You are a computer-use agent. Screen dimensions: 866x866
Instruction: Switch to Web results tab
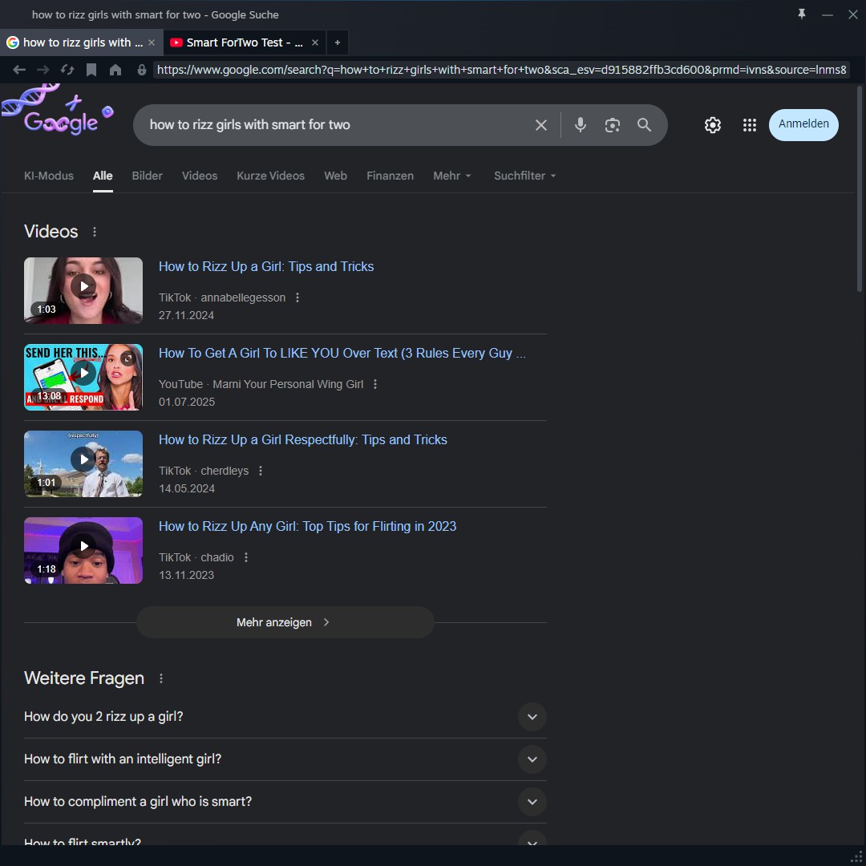[x=335, y=176]
